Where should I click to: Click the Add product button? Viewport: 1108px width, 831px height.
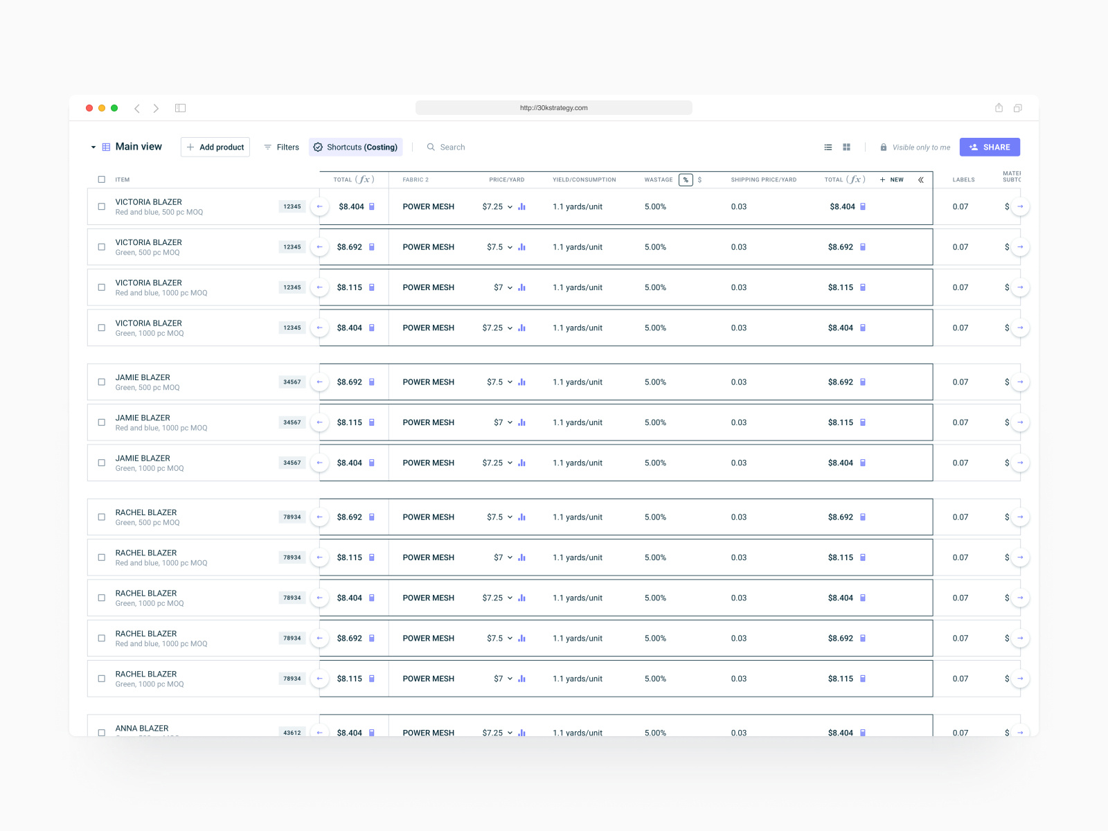(215, 147)
